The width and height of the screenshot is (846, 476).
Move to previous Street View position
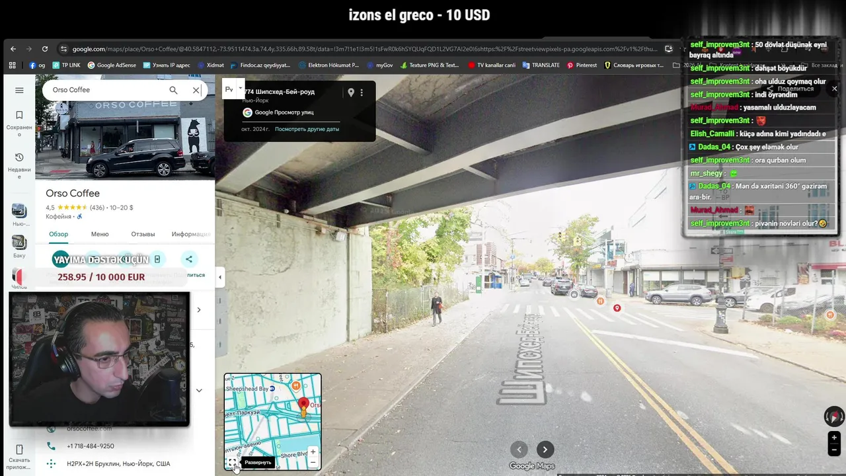pyautogui.click(x=519, y=450)
